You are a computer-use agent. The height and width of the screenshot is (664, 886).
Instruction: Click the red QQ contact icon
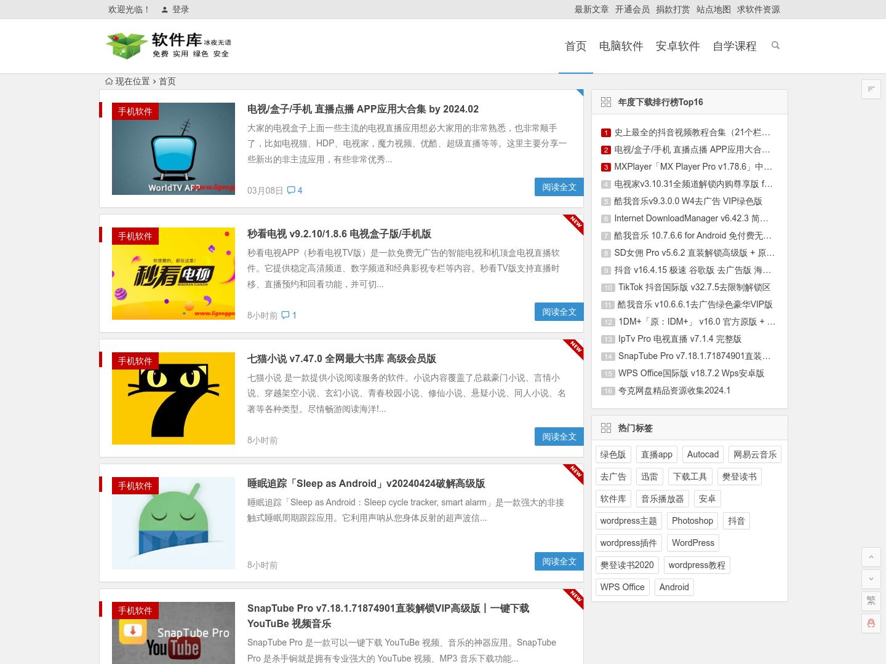pos(871,623)
